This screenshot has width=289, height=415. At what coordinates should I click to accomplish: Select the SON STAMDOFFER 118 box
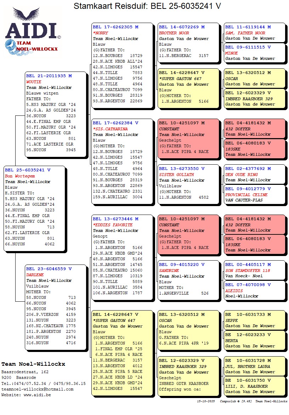click(254, 270)
